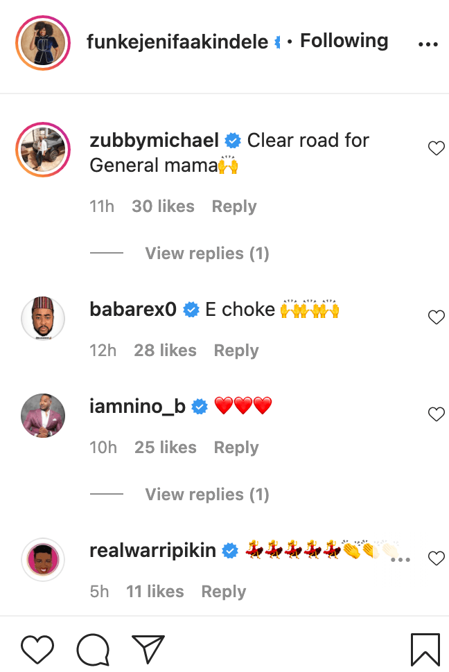449x672 pixels.
Task: Like iamnino_b's hearts comment
Action: click(x=436, y=414)
